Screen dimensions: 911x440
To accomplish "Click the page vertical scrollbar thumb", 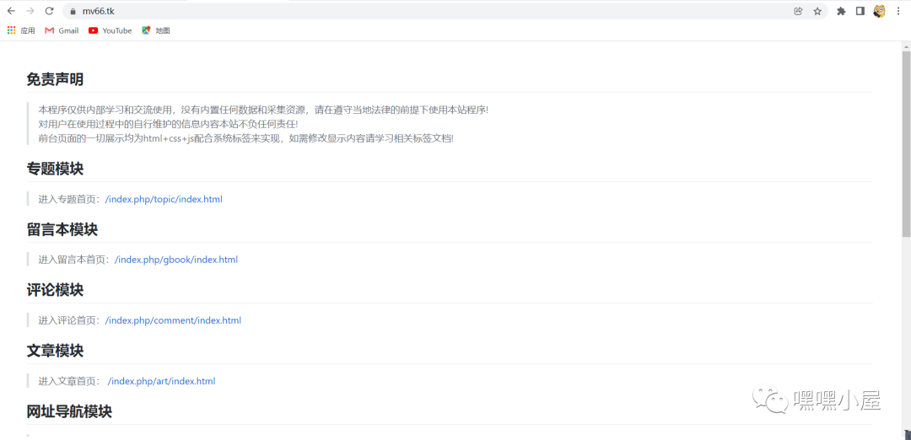I will (x=906, y=144).
